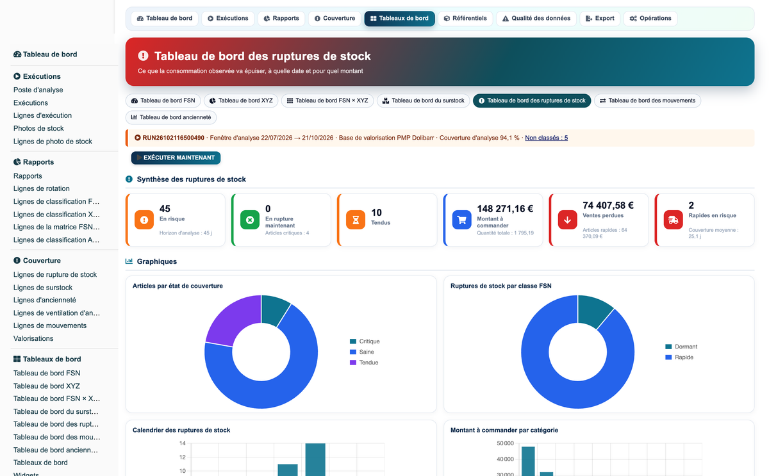
Task: Click the warning triangle in Qualité des données tab
Action: [x=506, y=19]
